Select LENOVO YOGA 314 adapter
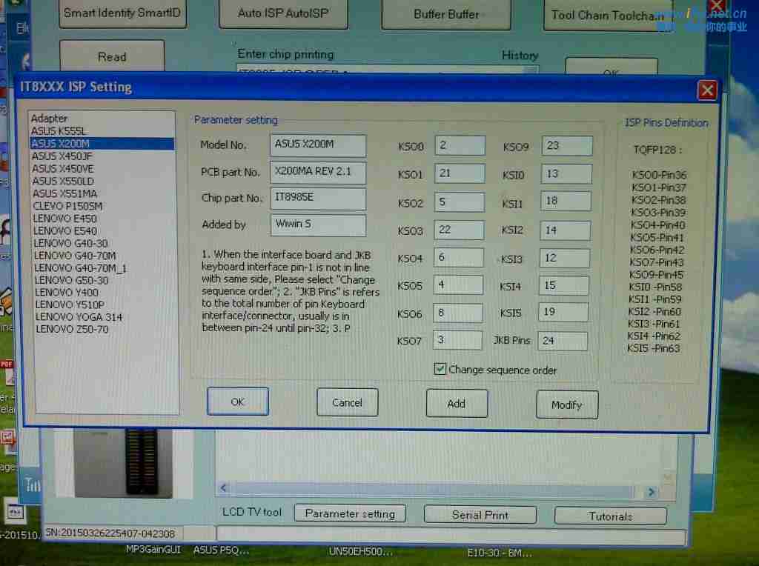 (x=79, y=317)
